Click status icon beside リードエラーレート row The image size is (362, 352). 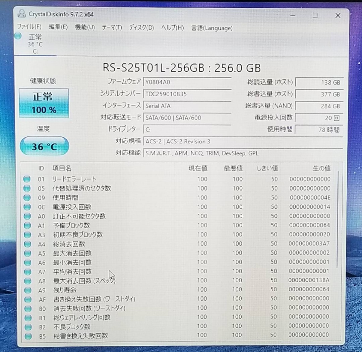(x=27, y=179)
